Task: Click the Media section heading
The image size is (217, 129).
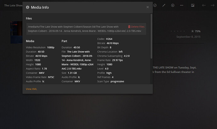Action: (x=30, y=41)
